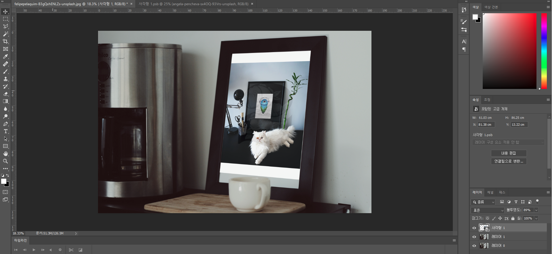This screenshot has height=254, width=552.
Task: Hide the 레이어 0 layer
Action: tap(474, 246)
